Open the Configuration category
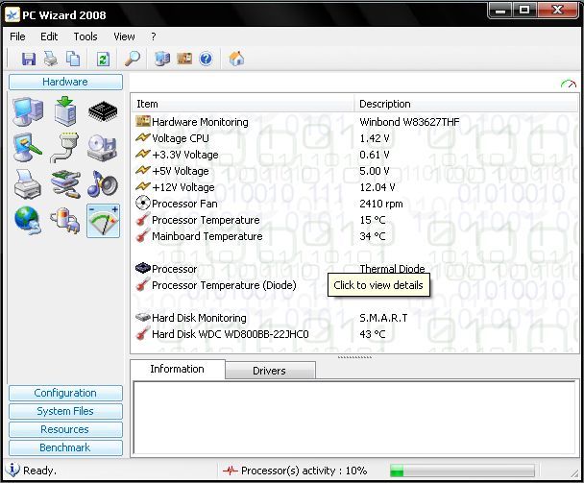 65,393
